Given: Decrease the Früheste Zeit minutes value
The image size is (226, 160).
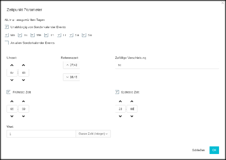Looking at the screenshot, I should click(x=24, y=116).
